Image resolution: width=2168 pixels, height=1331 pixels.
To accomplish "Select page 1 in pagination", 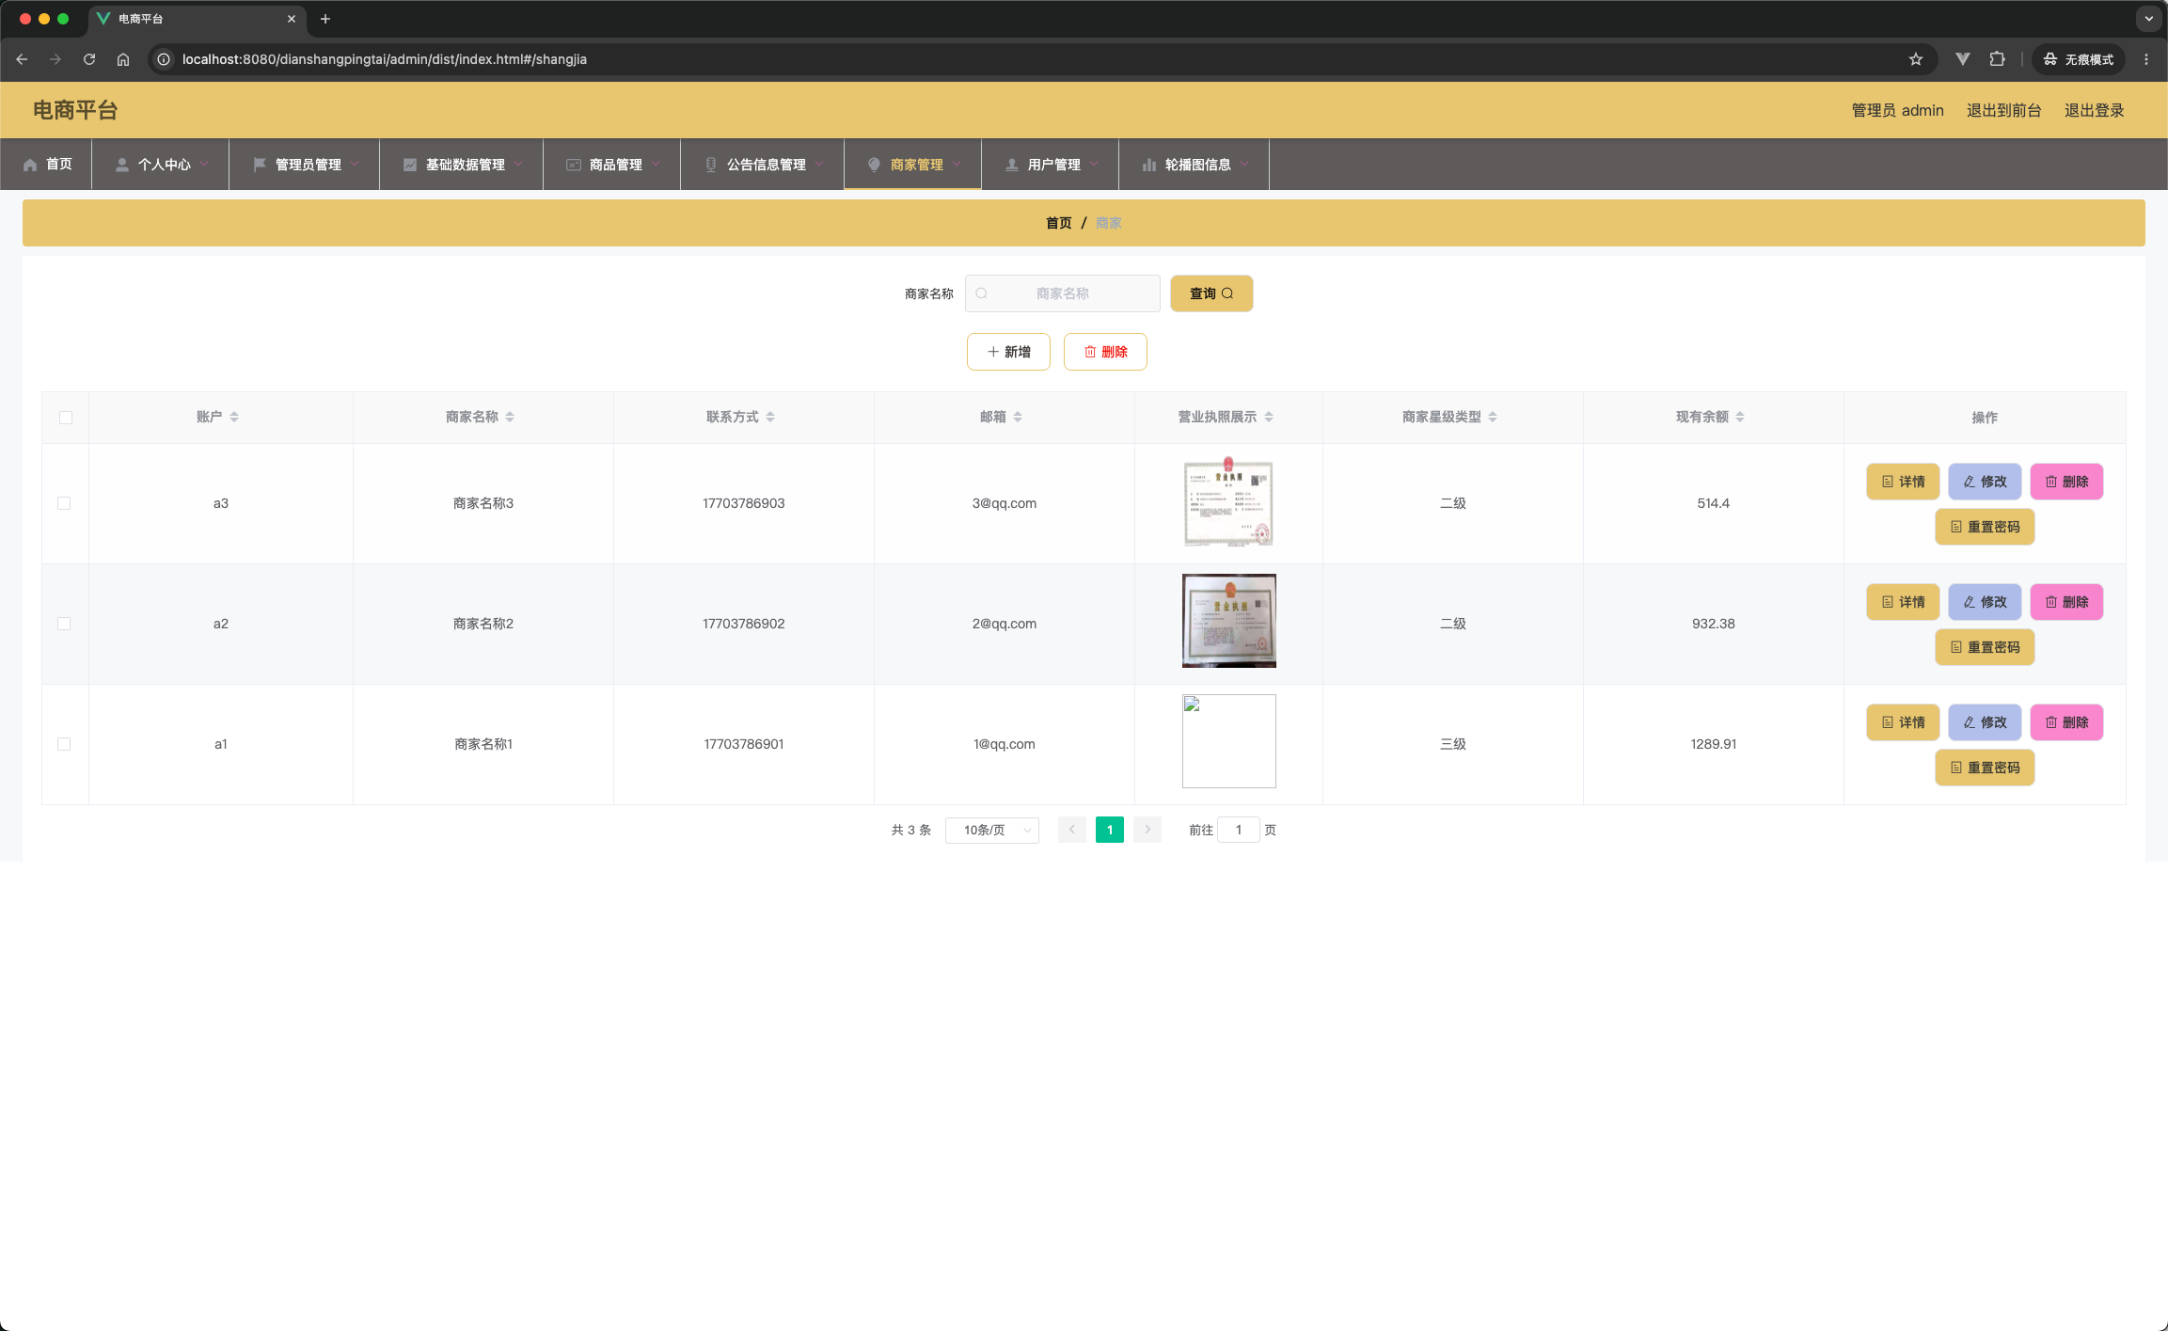I will pos(1110,830).
